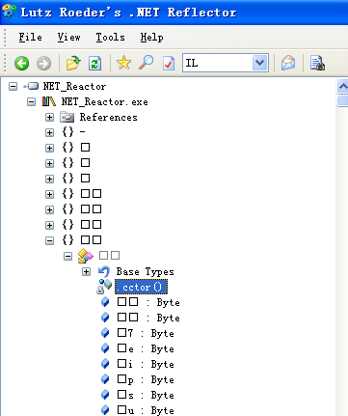Click the grey Forward arrow button

(43, 63)
